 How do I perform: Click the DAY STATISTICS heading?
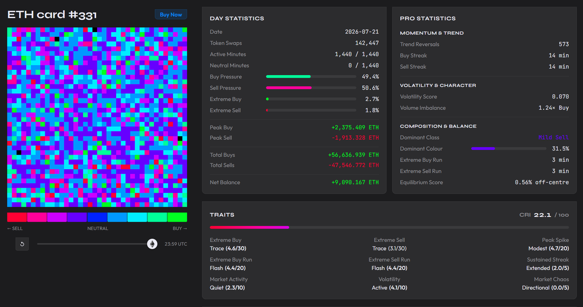pyautogui.click(x=237, y=18)
